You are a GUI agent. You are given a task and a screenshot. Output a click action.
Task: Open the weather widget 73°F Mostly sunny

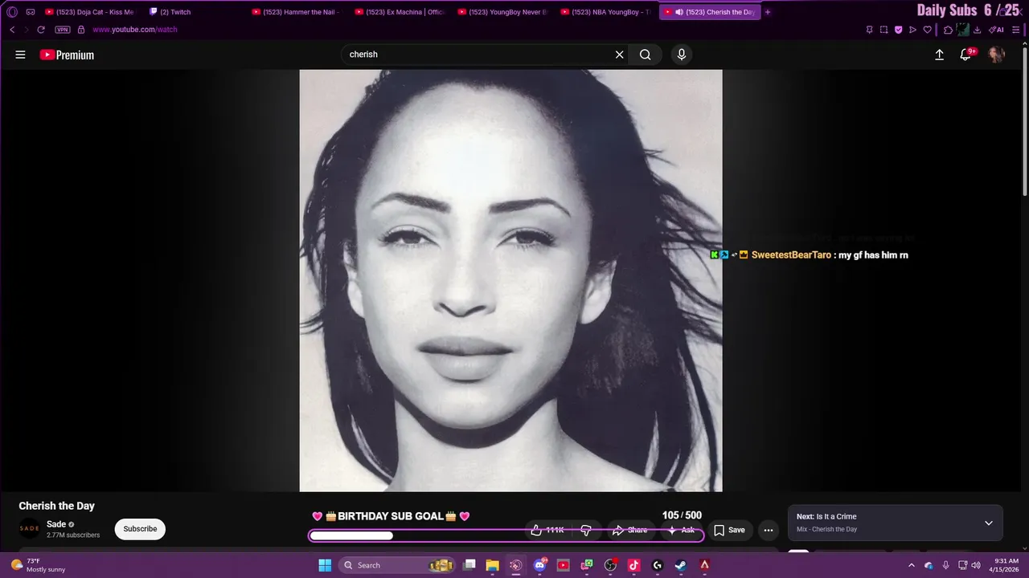coord(37,565)
